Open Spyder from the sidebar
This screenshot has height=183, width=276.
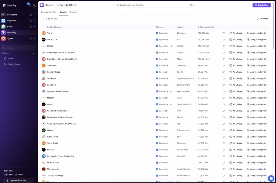point(10,38)
